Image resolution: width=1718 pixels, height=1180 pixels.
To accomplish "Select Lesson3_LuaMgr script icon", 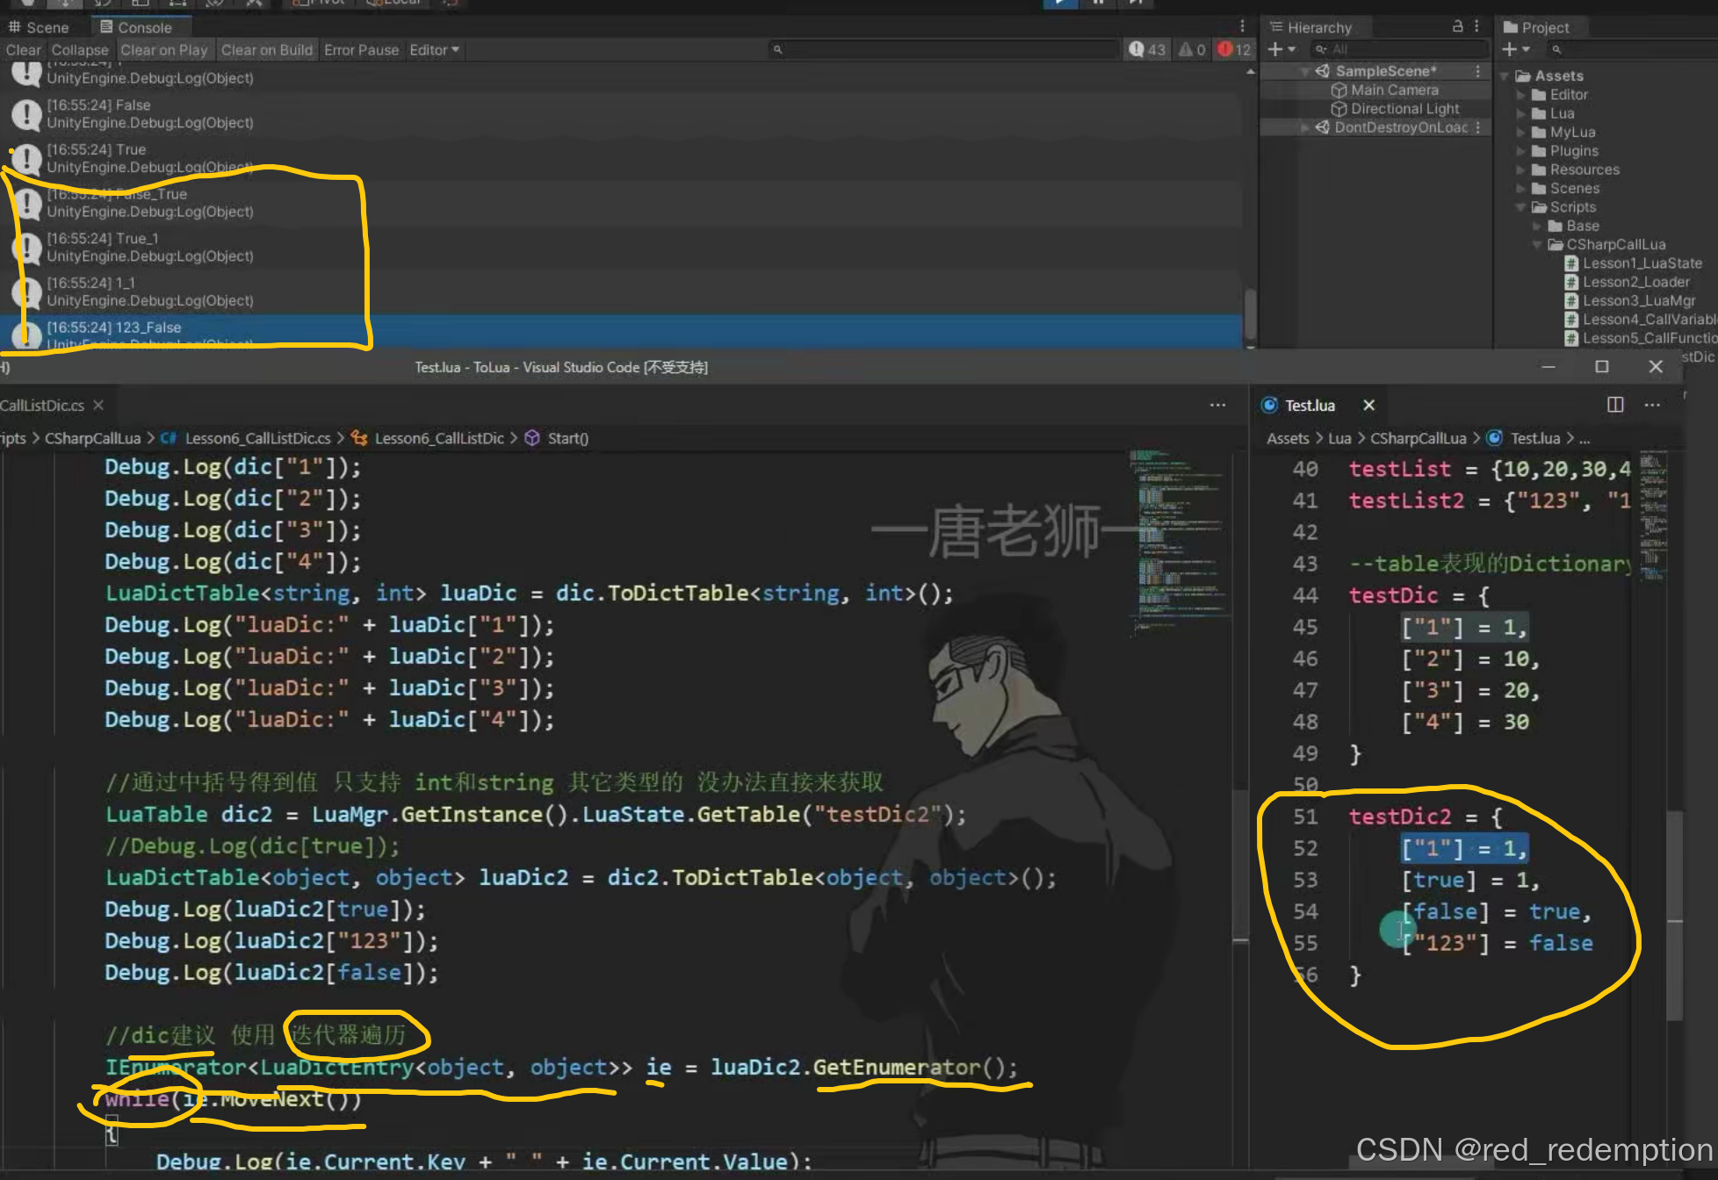I will point(1572,301).
